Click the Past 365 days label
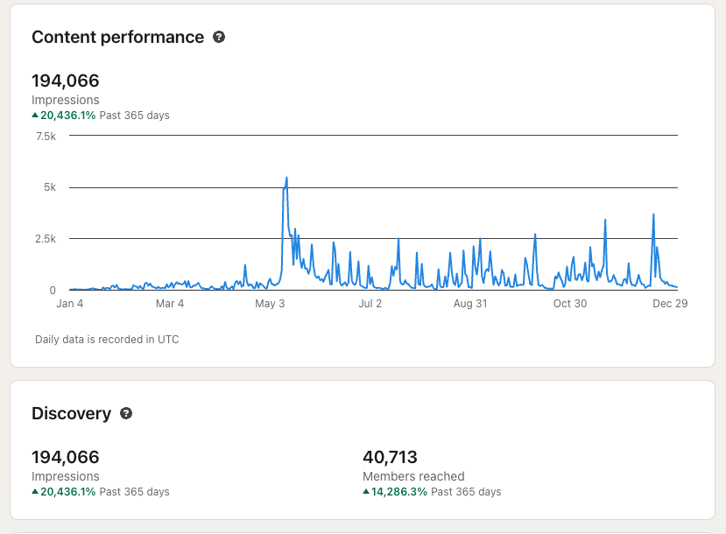The width and height of the screenshot is (726, 534). (133, 115)
